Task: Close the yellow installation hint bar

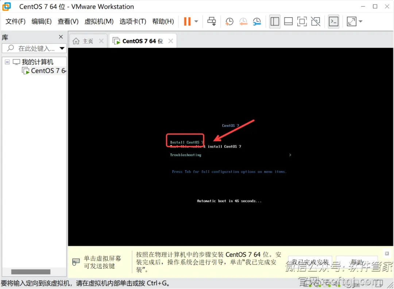Action: (x=387, y=254)
